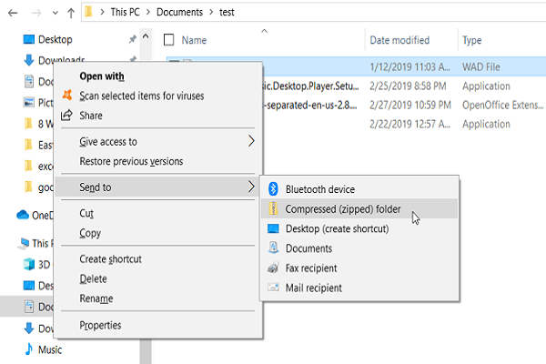
Task: Click the Share icon in context menu
Action: tap(66, 116)
